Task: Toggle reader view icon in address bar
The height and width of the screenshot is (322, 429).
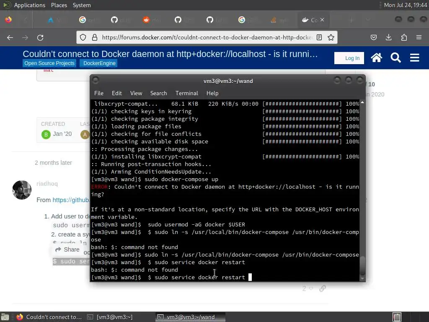Action: (x=319, y=37)
